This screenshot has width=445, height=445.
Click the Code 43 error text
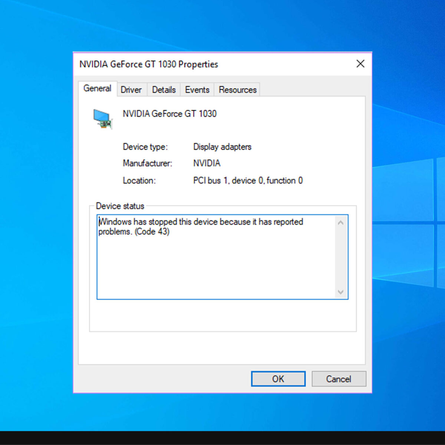coord(152,232)
